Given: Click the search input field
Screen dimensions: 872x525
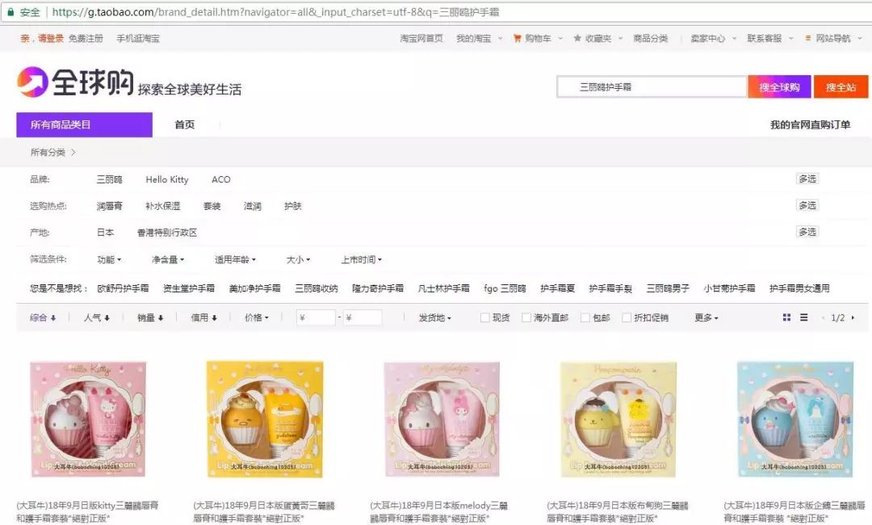Looking at the screenshot, I should click(652, 86).
